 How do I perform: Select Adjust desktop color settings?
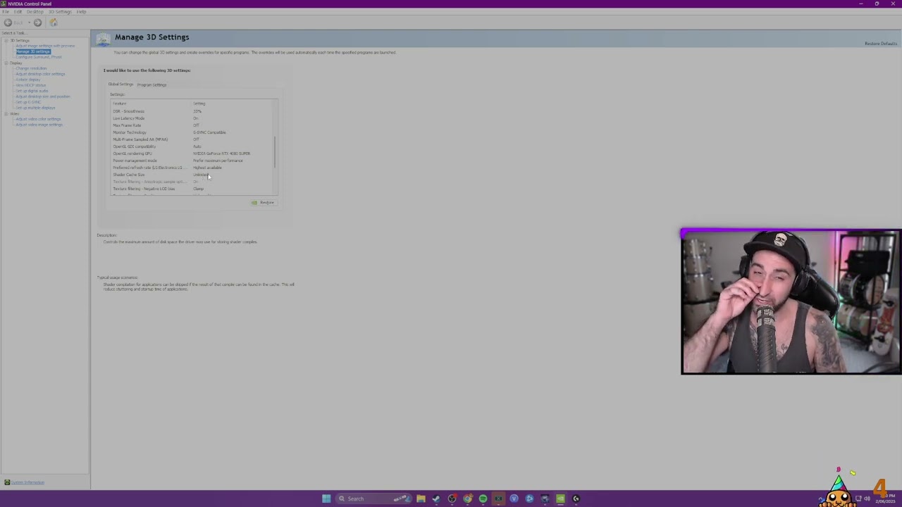click(x=40, y=74)
